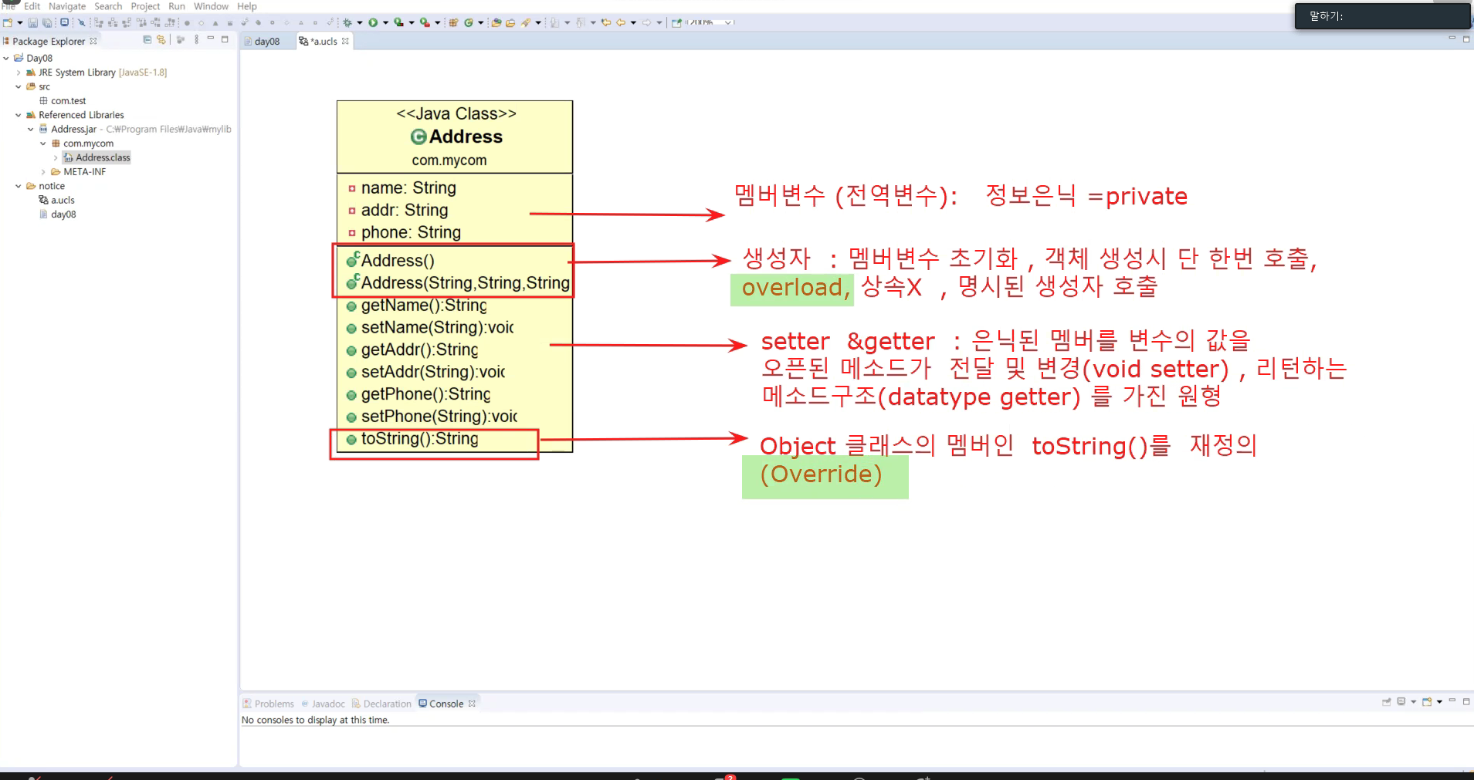This screenshot has width=1474, height=780.
Task: Collapse the Referenced Libraries node
Action: coord(19,115)
